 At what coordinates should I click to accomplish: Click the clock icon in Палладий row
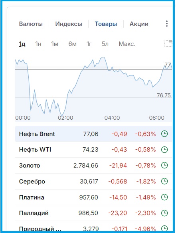tap(164, 213)
